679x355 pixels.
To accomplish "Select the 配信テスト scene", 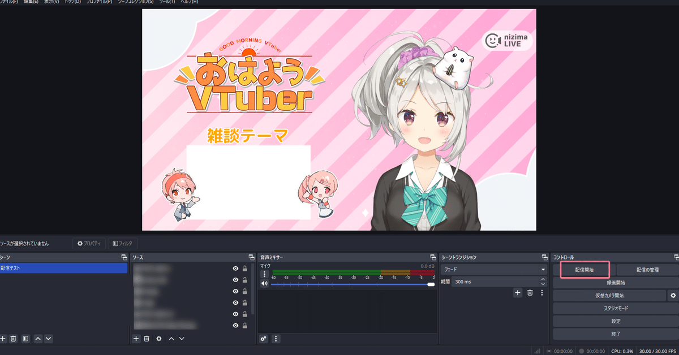I will [63, 268].
